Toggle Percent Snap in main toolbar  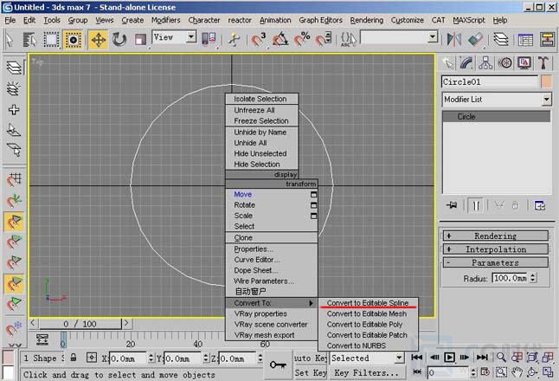302,39
